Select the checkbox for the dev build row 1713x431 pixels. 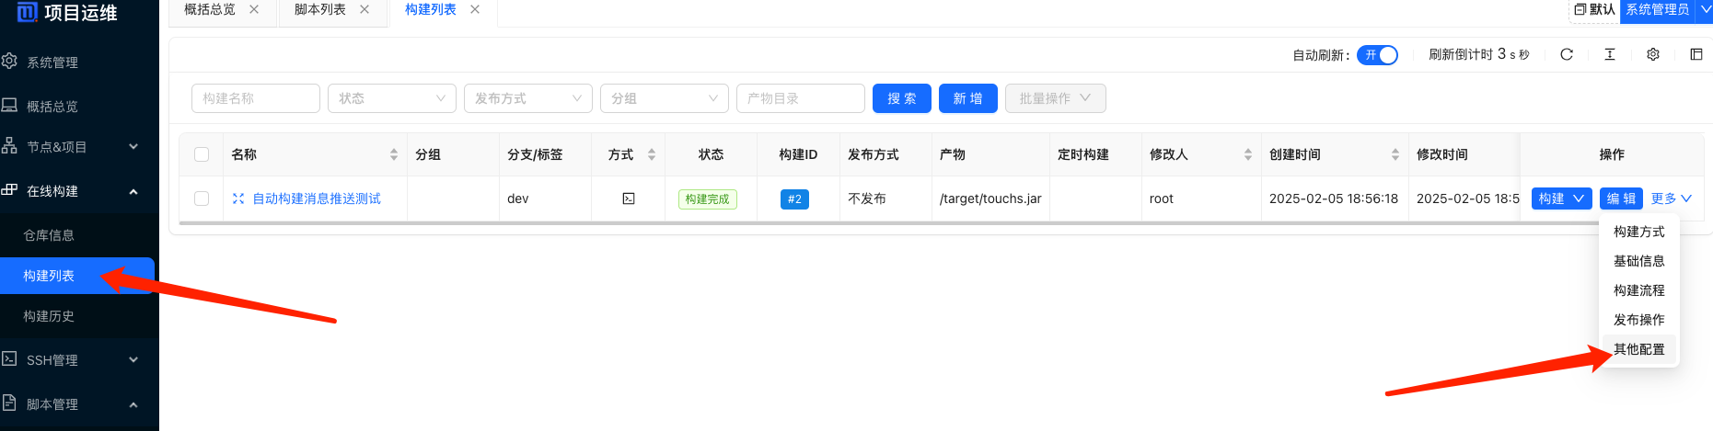(202, 198)
